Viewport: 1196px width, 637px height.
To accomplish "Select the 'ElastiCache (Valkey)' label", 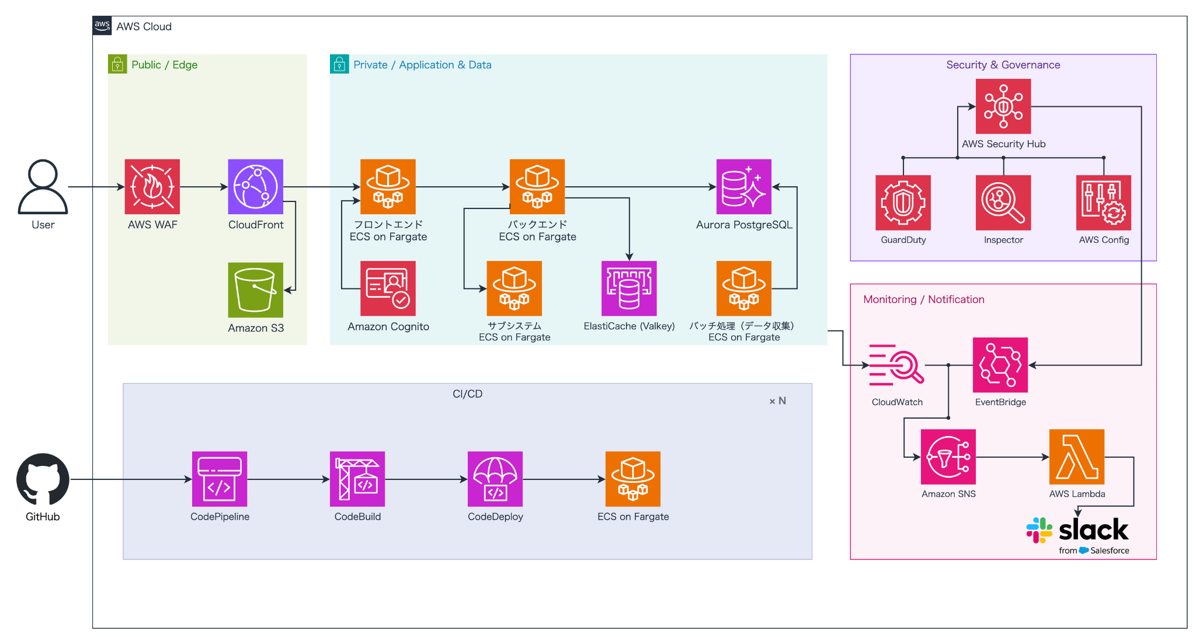I will [629, 326].
